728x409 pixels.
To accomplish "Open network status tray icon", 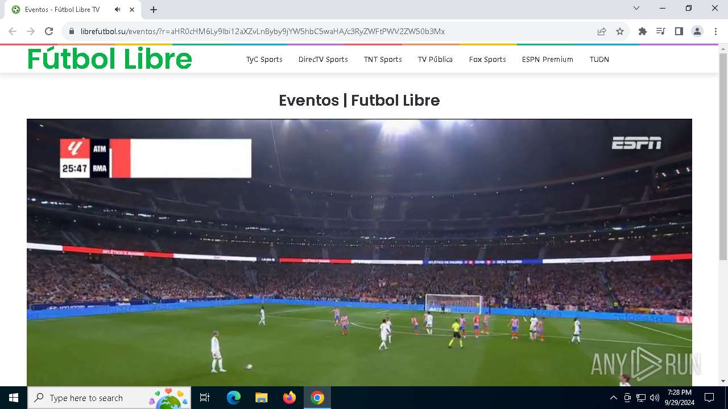I will [x=641, y=398].
